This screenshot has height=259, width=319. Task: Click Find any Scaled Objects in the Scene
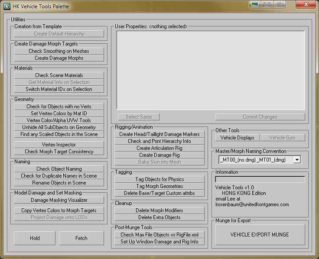click(x=59, y=134)
